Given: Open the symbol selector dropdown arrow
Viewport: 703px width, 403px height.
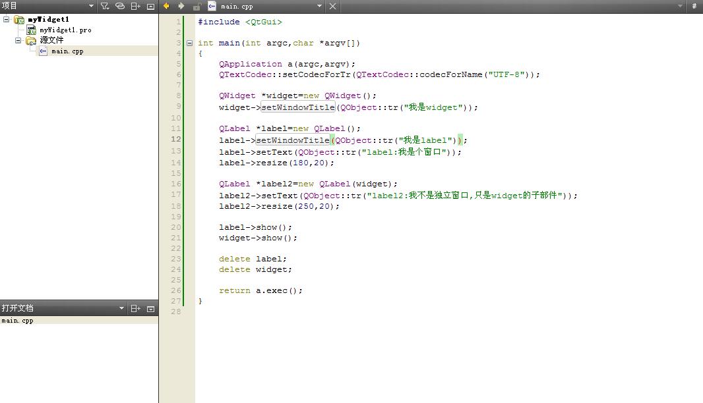Looking at the screenshot, I should coord(680,7).
